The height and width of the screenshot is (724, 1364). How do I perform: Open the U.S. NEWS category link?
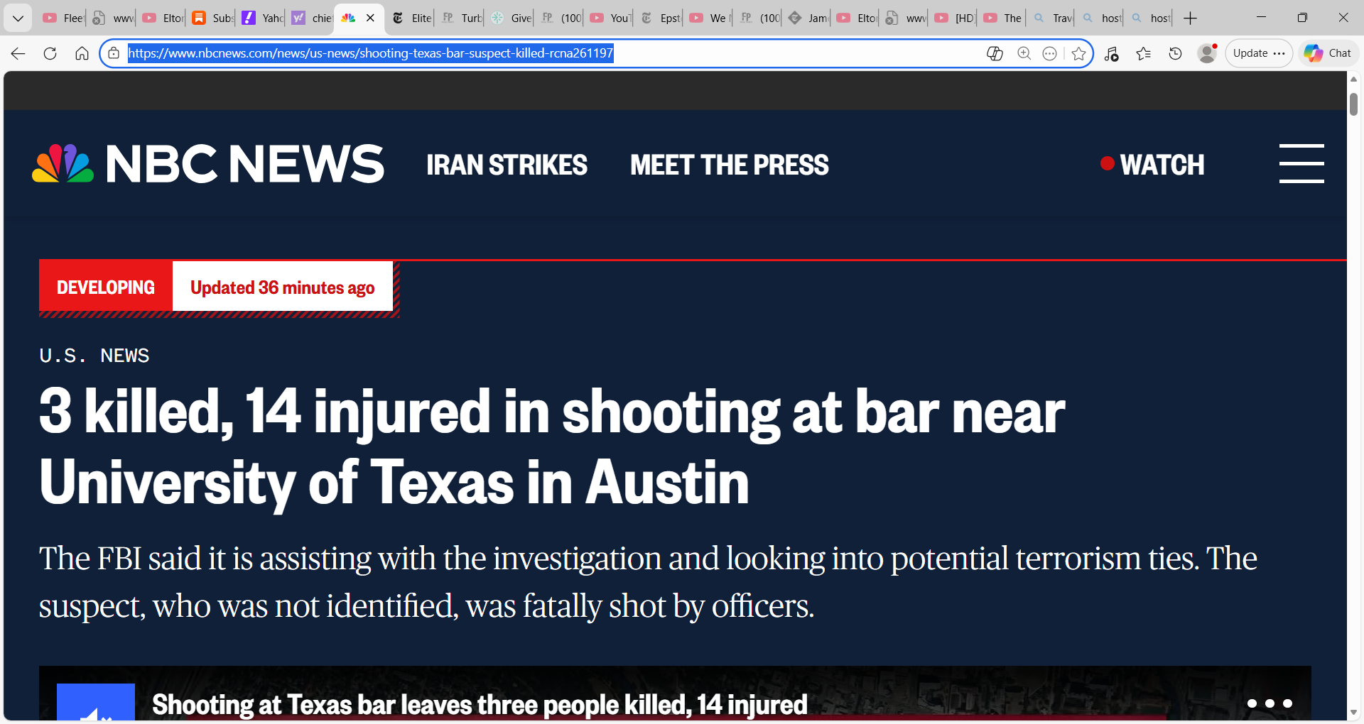coord(94,356)
